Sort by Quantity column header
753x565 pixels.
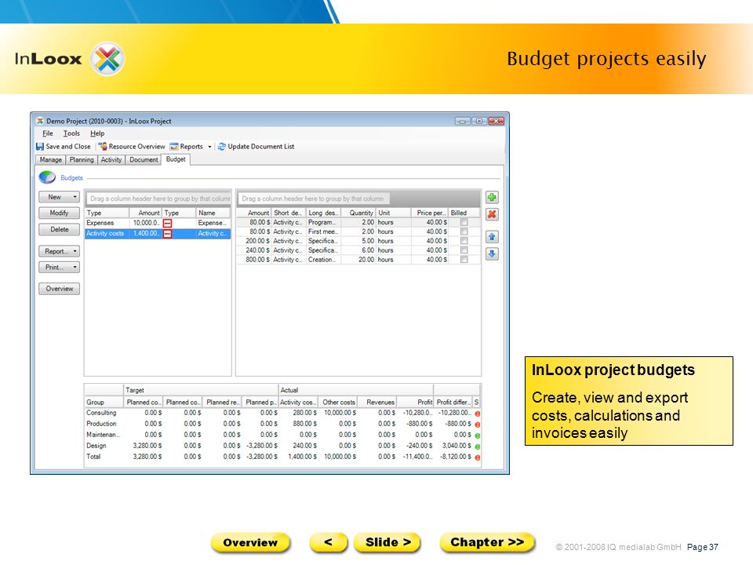358,213
